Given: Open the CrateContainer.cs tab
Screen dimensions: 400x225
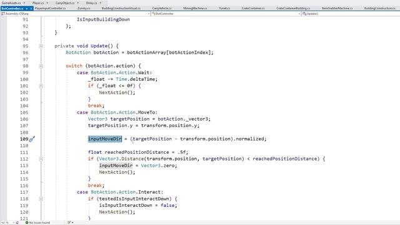Looking at the screenshot, I should click(253, 8).
